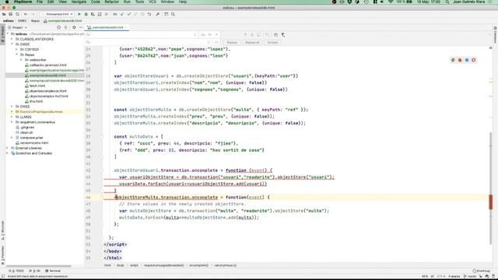The height and width of the screenshot is (280, 498).
Task: Click the Save All icon in toolbar
Action: click(x=10, y=14)
